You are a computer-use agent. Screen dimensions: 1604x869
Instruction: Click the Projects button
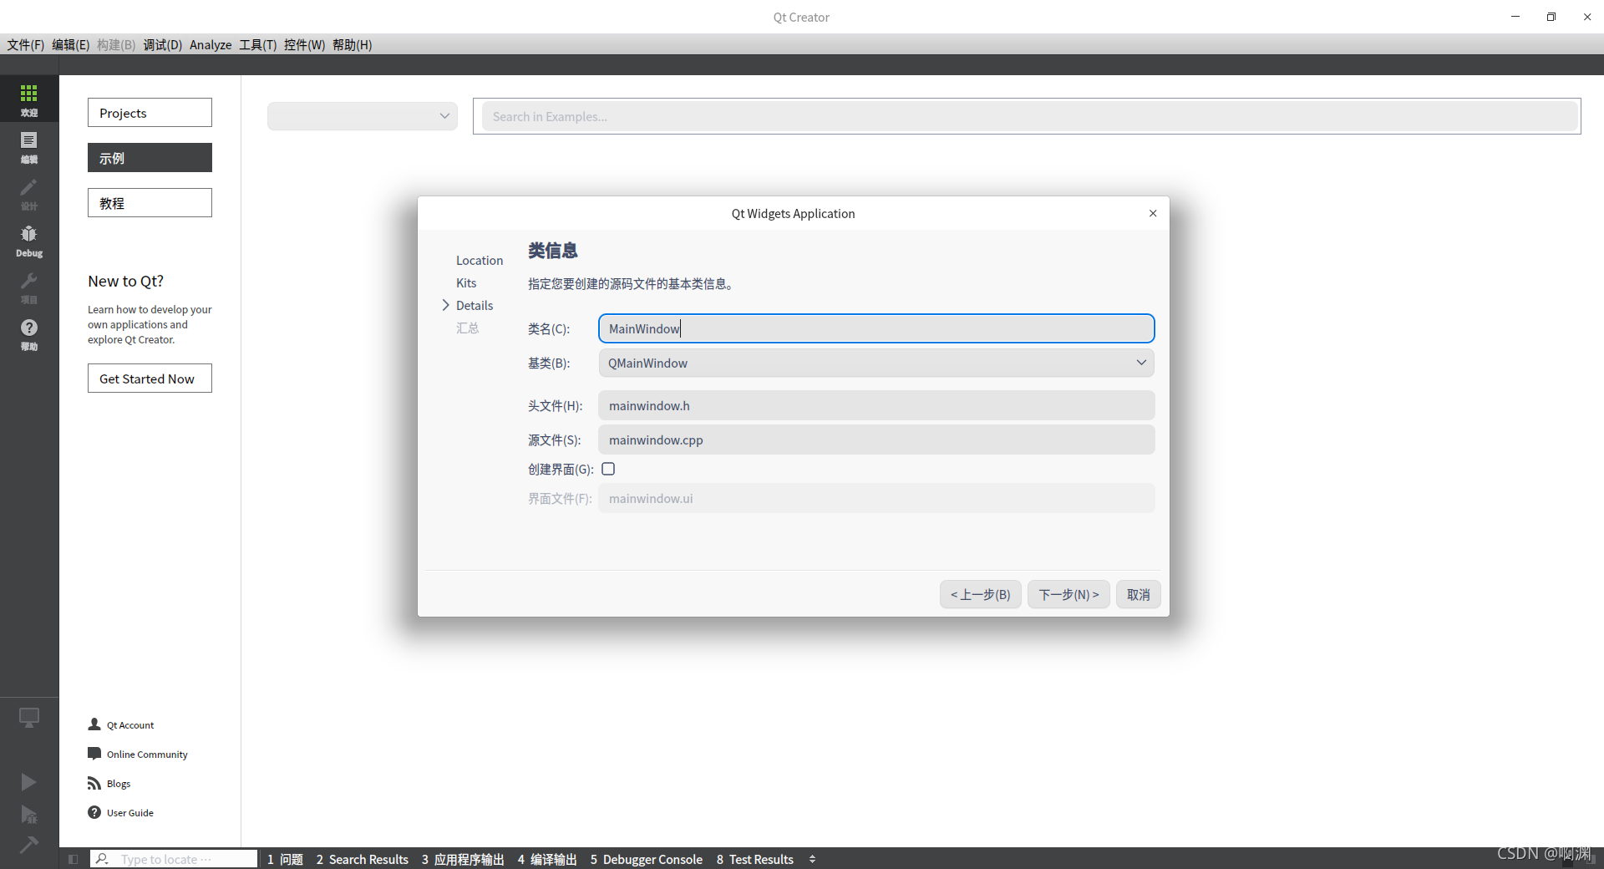tap(150, 113)
